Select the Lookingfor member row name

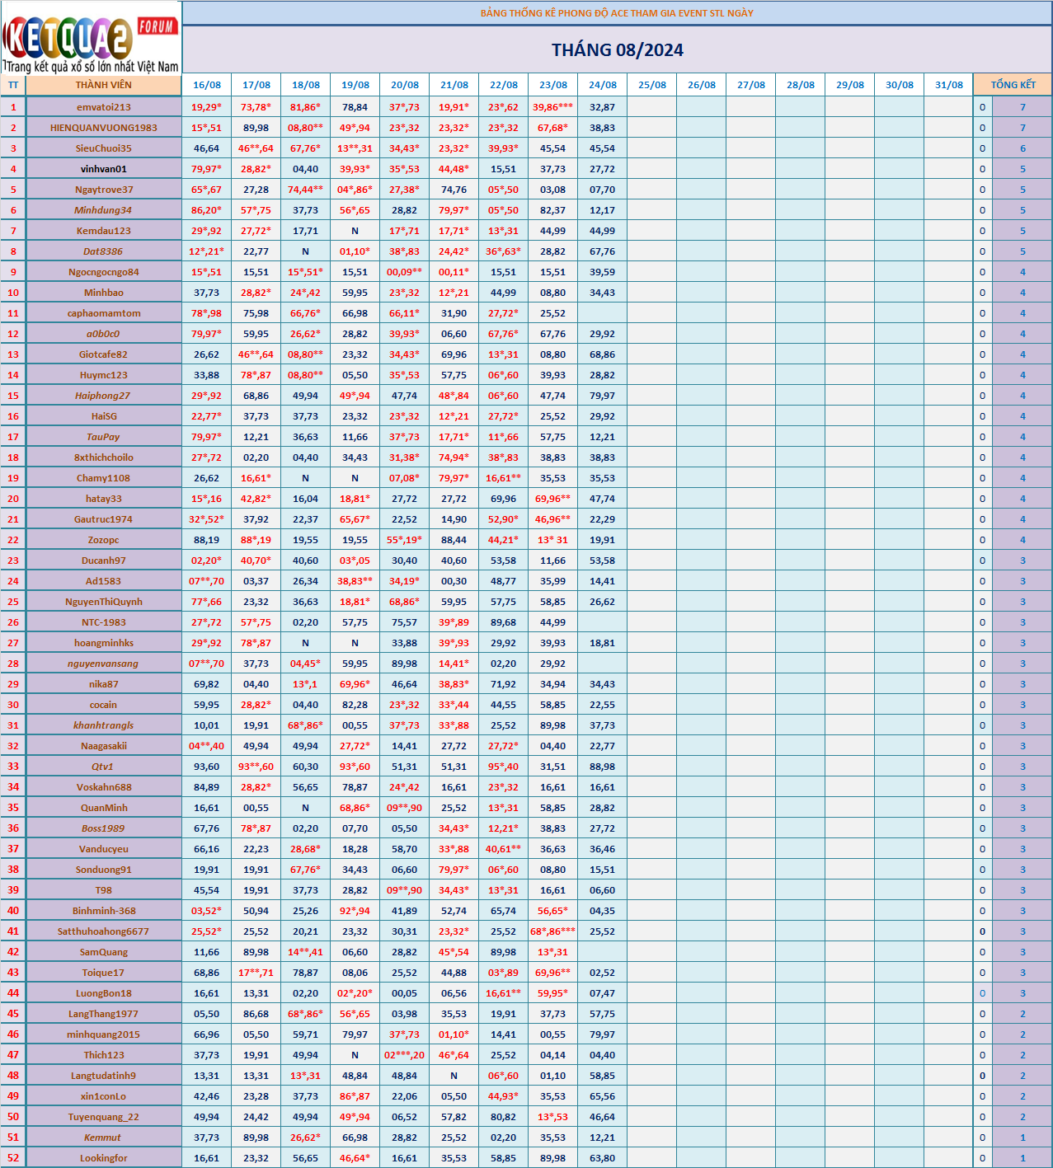[104, 1158]
